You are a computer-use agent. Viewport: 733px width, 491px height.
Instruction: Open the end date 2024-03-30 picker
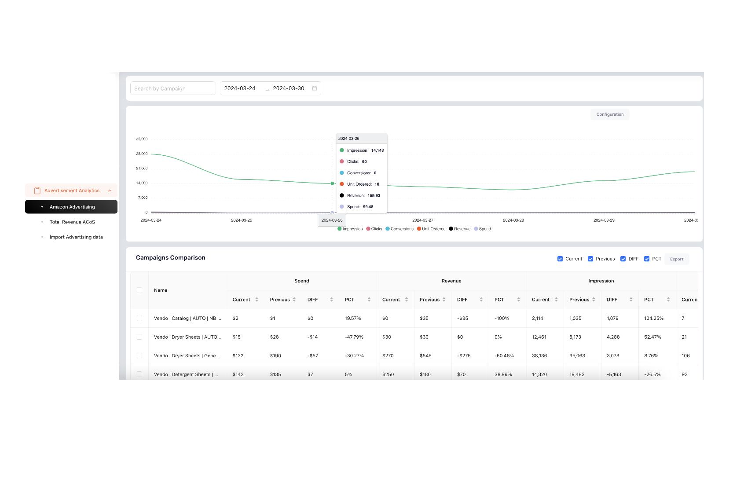[289, 88]
